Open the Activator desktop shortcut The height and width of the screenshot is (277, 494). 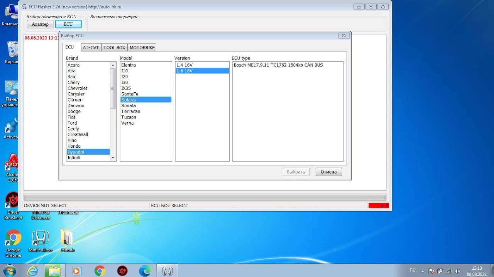(11, 128)
